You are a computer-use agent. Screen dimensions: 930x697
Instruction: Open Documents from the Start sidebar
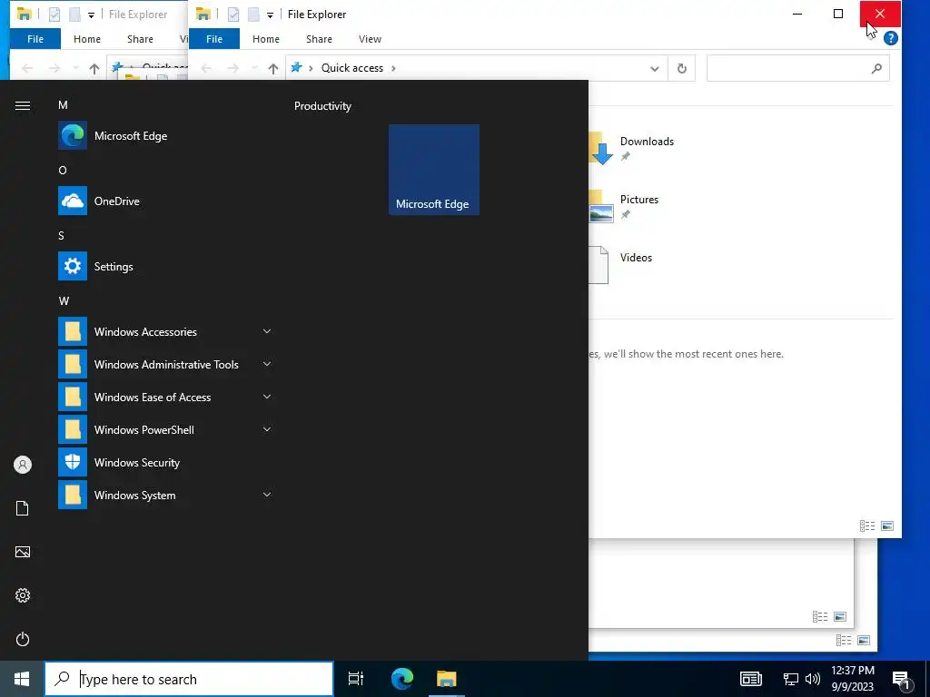[x=23, y=508]
